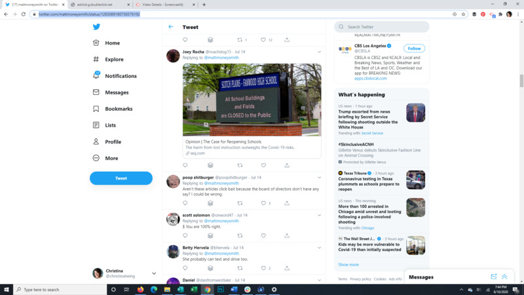Retweet poop shitburger's reply
The image size is (524, 295).
click(x=240, y=203)
